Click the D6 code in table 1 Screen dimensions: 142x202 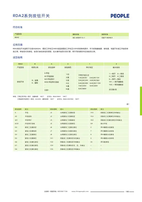point(16,142)
